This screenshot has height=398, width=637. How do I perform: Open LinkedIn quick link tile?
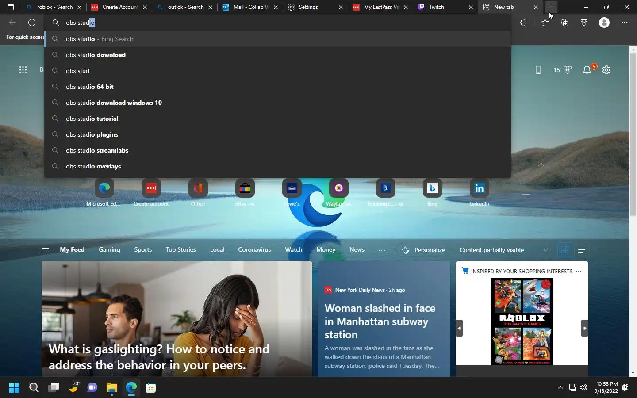(x=479, y=192)
